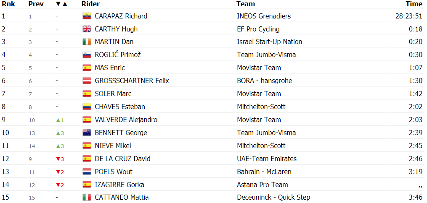Click the Team column header
The height and width of the screenshot is (203, 427).
(246, 4)
